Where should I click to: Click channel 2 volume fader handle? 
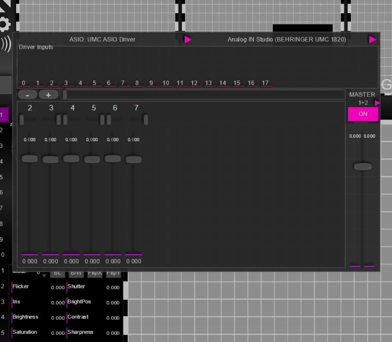click(29, 159)
